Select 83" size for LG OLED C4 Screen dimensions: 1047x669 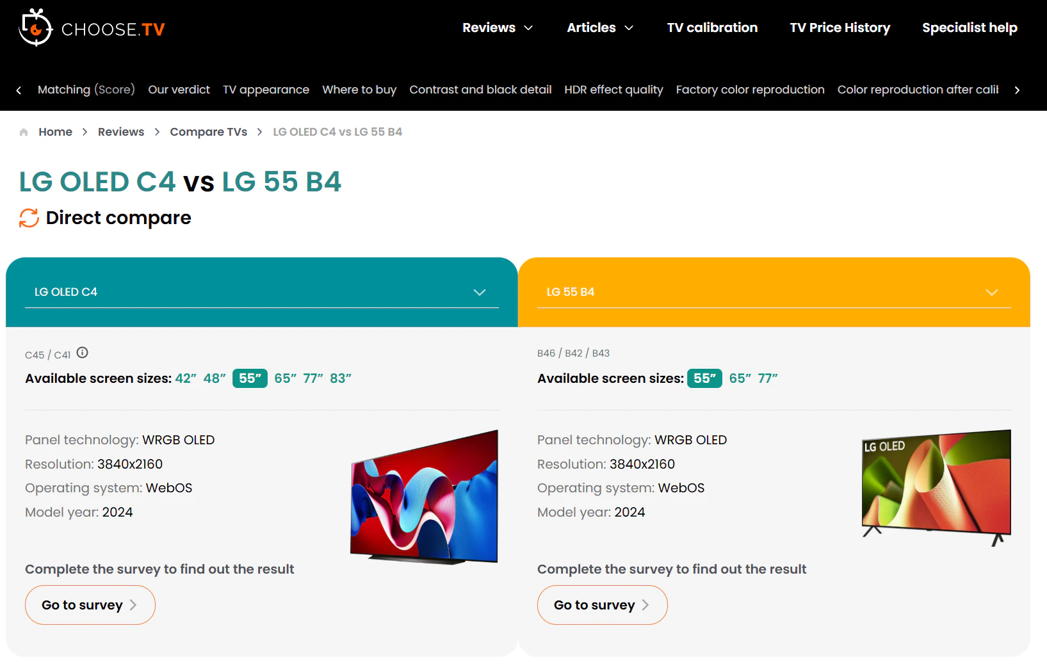coord(341,378)
